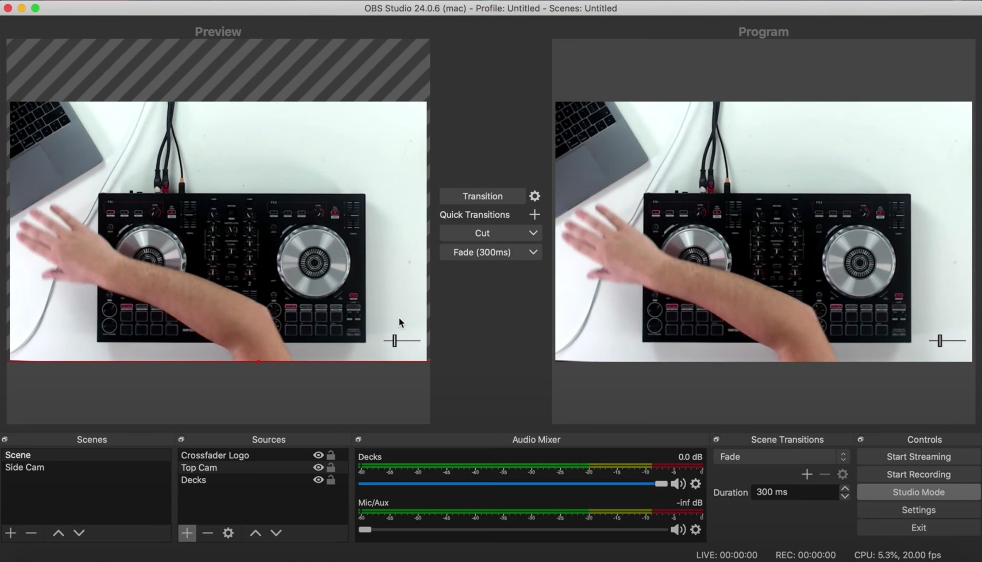Add a new scene with plus icon
Image resolution: width=982 pixels, height=562 pixels.
pyautogui.click(x=11, y=533)
